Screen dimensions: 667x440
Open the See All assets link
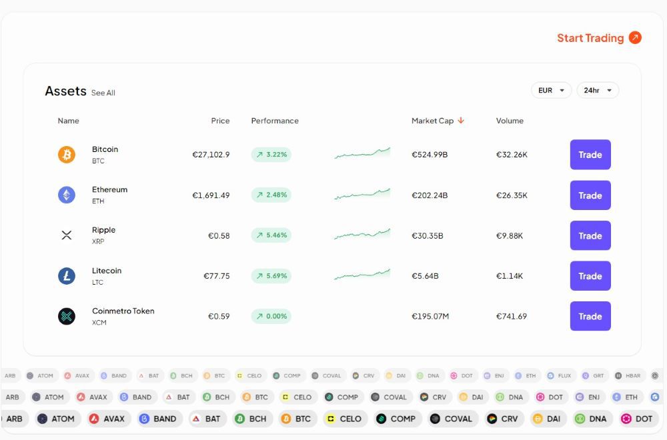point(103,93)
